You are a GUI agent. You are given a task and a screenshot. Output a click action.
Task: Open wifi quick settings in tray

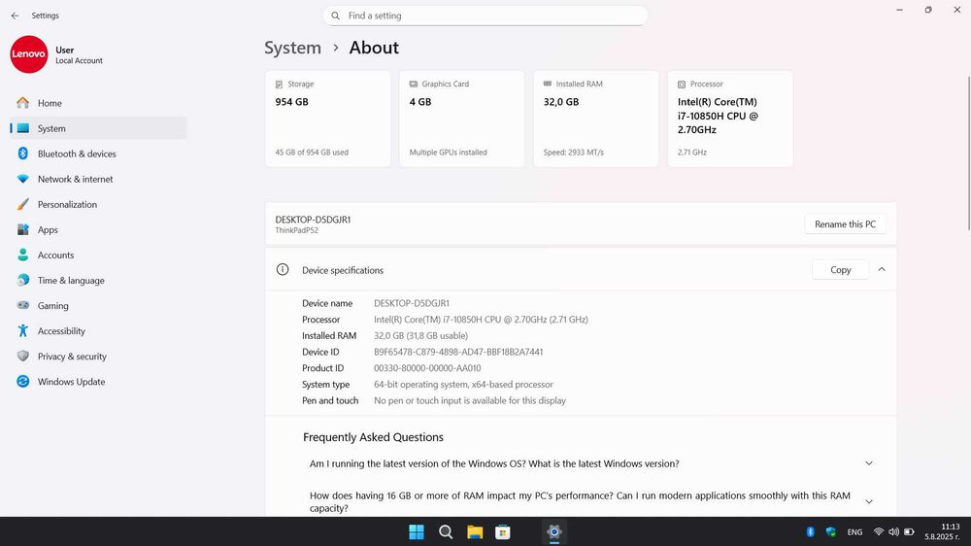click(x=879, y=531)
